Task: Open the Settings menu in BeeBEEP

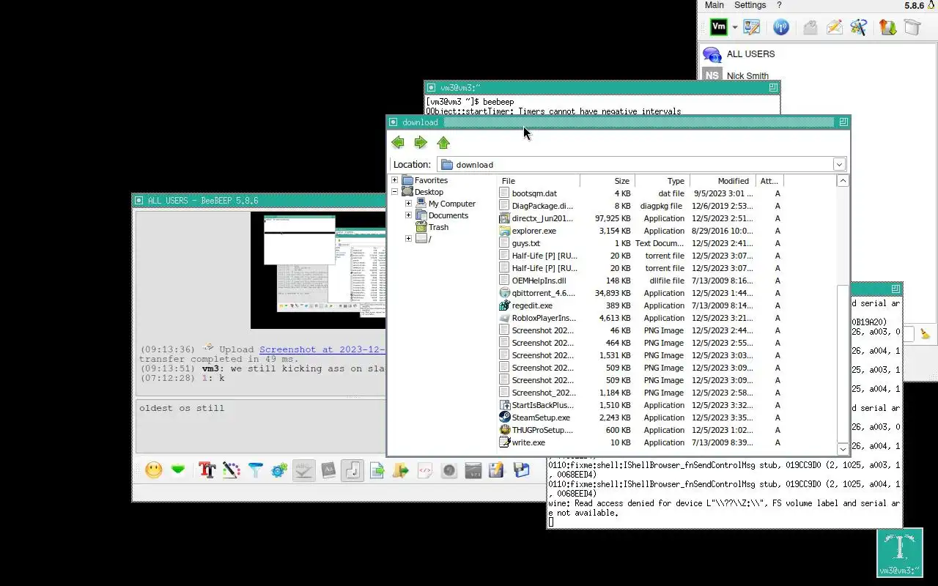Action: point(750,5)
